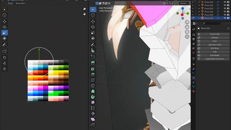Select the Annotate tool in UV editor toolbar
Image resolution: width=231 pixels, height=130 pixels.
click(4, 45)
